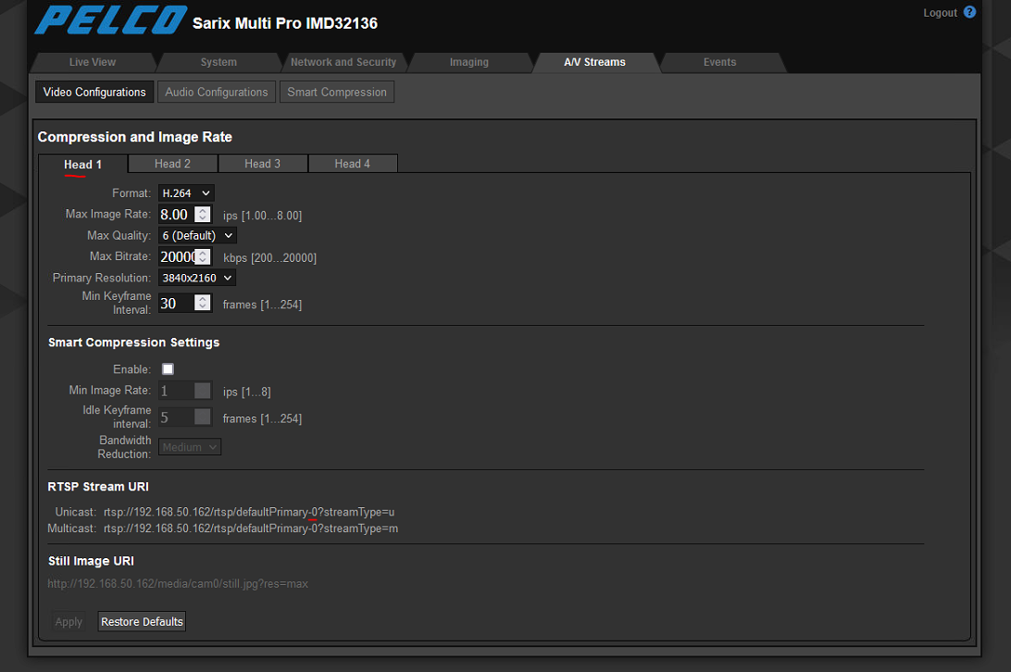The image size is (1011, 672).
Task: Switch to the Head 4 tab
Action: (352, 163)
